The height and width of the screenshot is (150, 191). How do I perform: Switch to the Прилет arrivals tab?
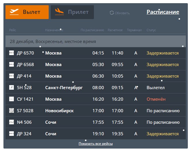click(72, 12)
